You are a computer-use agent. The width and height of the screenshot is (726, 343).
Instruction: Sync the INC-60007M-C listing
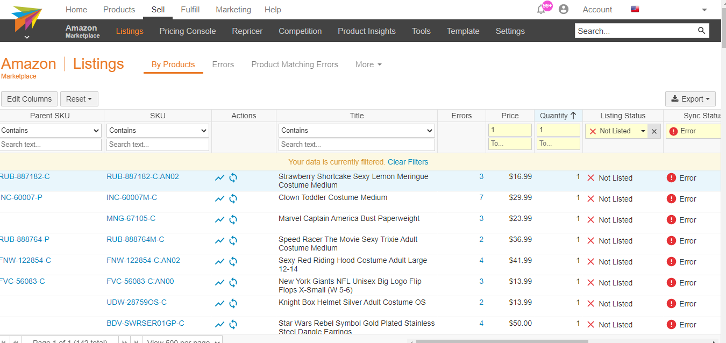click(x=233, y=199)
